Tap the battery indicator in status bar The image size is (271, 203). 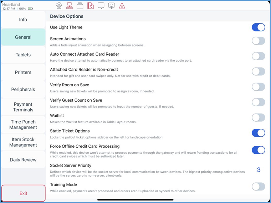[30, 8]
